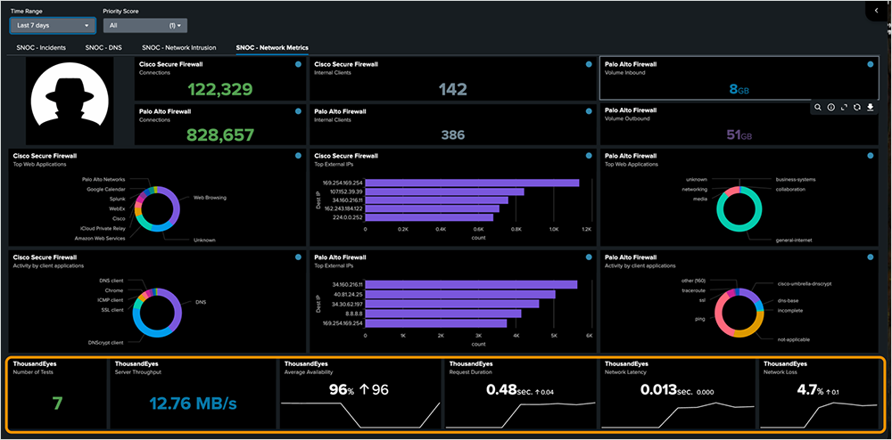The image size is (892, 440).
Task: Collapse side panel with top-right chevron
Action: pos(876,10)
